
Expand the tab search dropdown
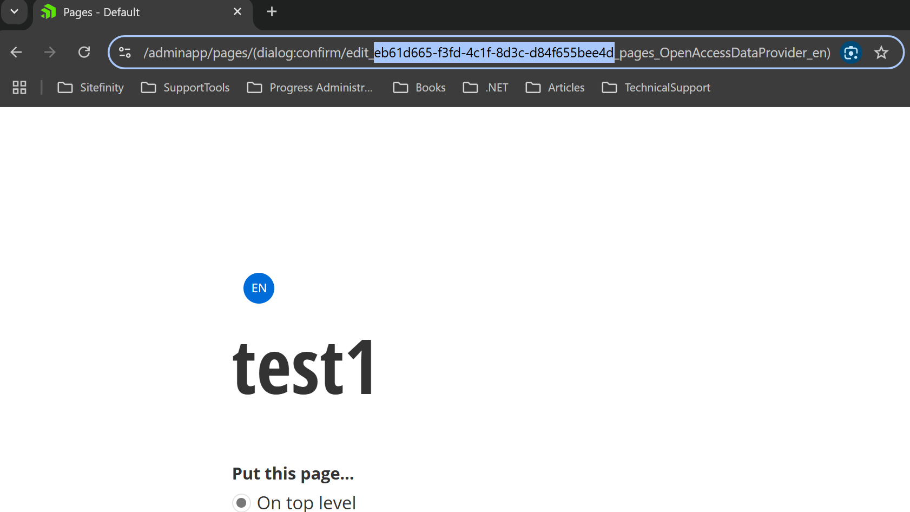[14, 11]
